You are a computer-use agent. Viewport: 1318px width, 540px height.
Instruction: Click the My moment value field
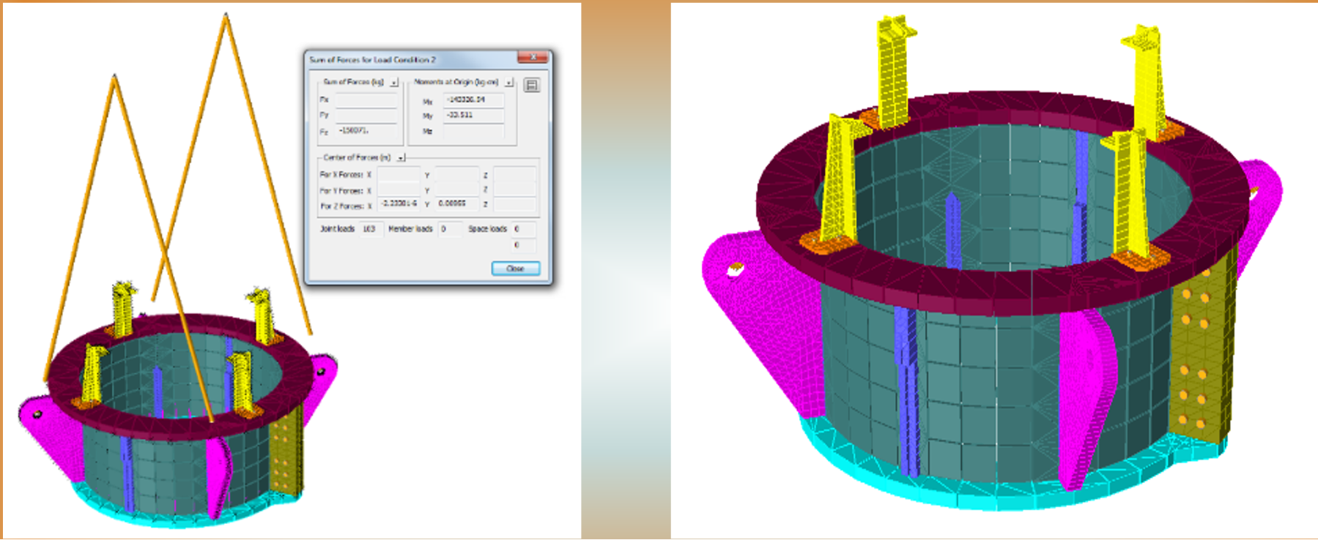click(473, 116)
